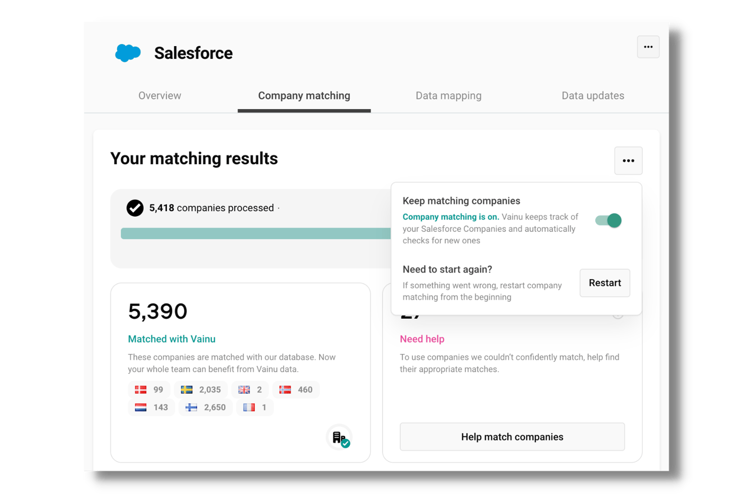
Task: Switch to the Overview tab
Action: 160,96
